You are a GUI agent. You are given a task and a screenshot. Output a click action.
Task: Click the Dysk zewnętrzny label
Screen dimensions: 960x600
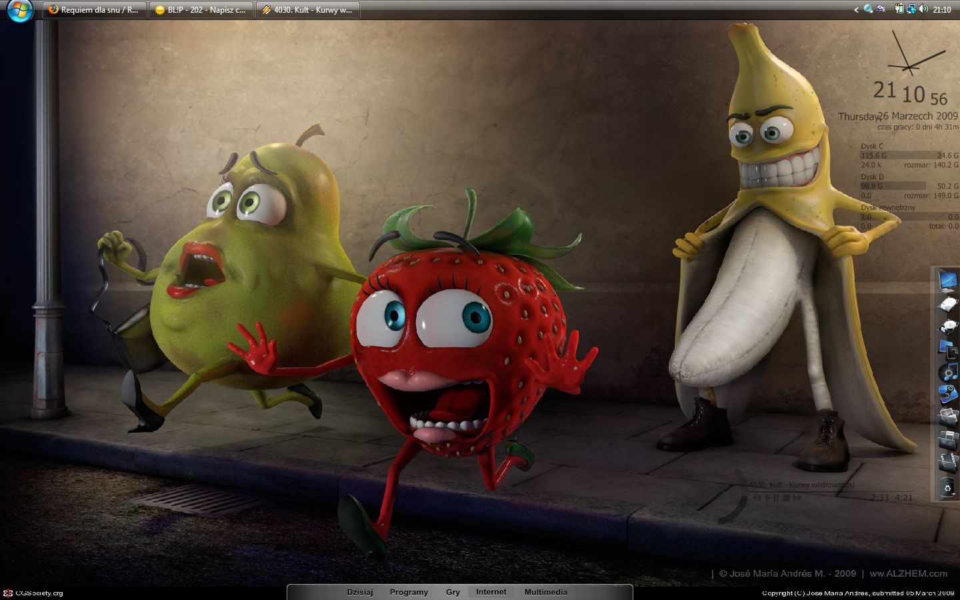tap(888, 207)
